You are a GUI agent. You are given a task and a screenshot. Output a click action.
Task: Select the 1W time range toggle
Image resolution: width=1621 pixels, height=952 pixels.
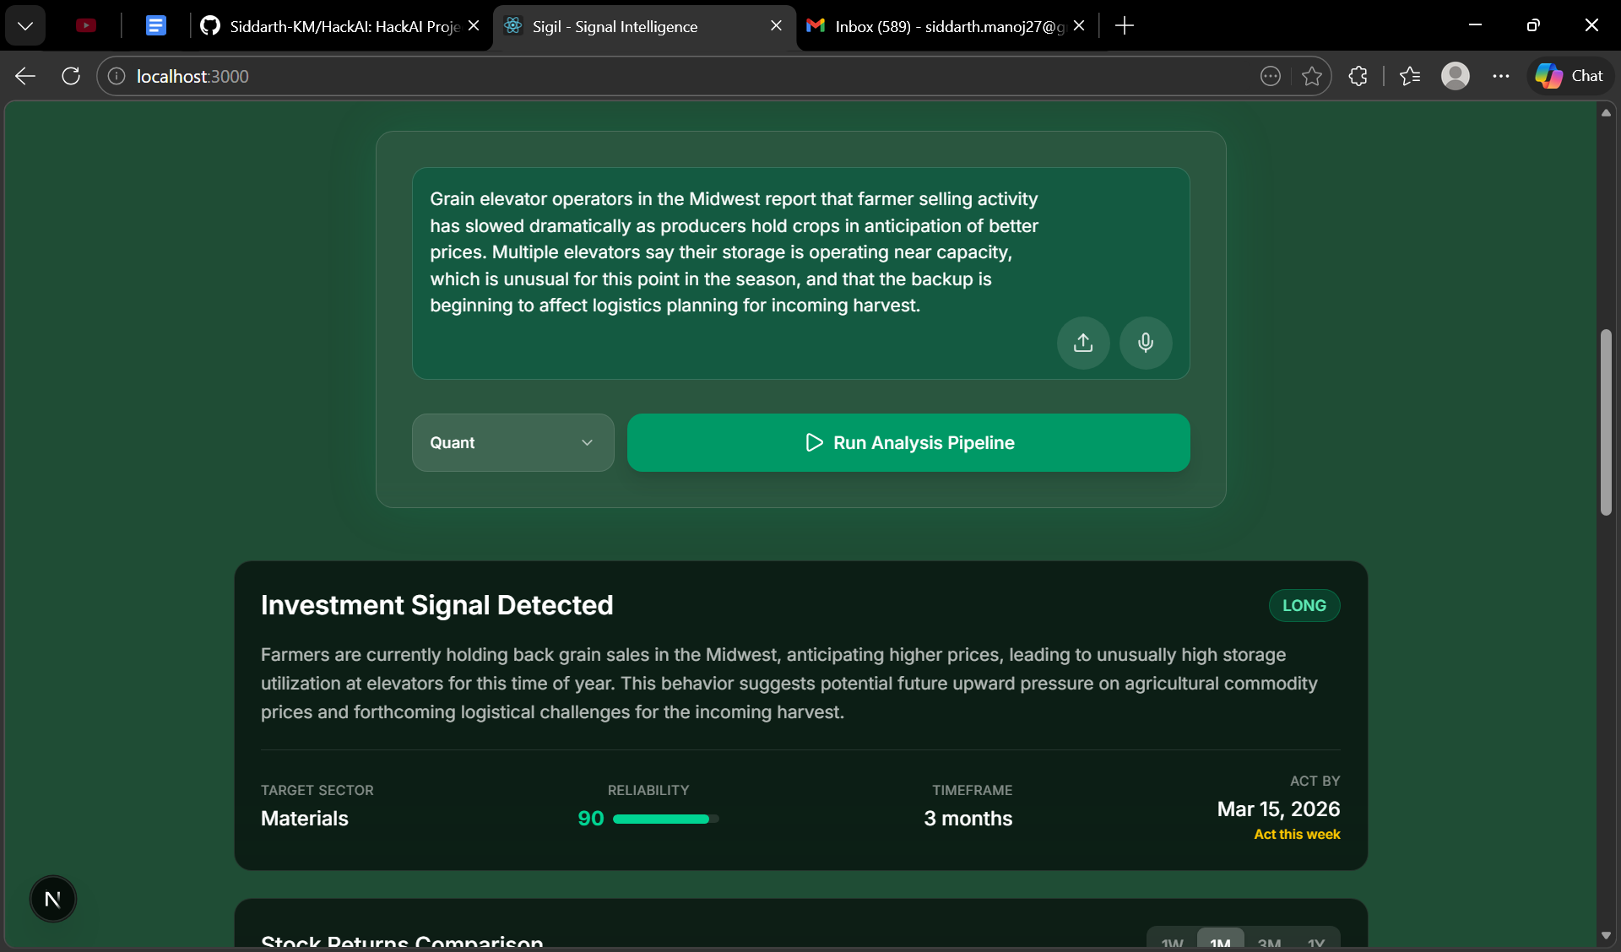click(x=1172, y=942)
